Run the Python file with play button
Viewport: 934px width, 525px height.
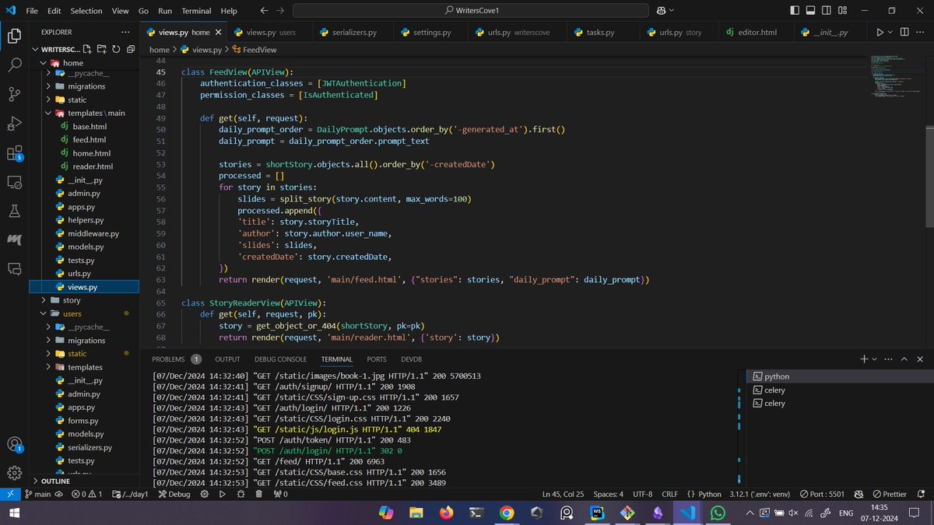pos(880,33)
